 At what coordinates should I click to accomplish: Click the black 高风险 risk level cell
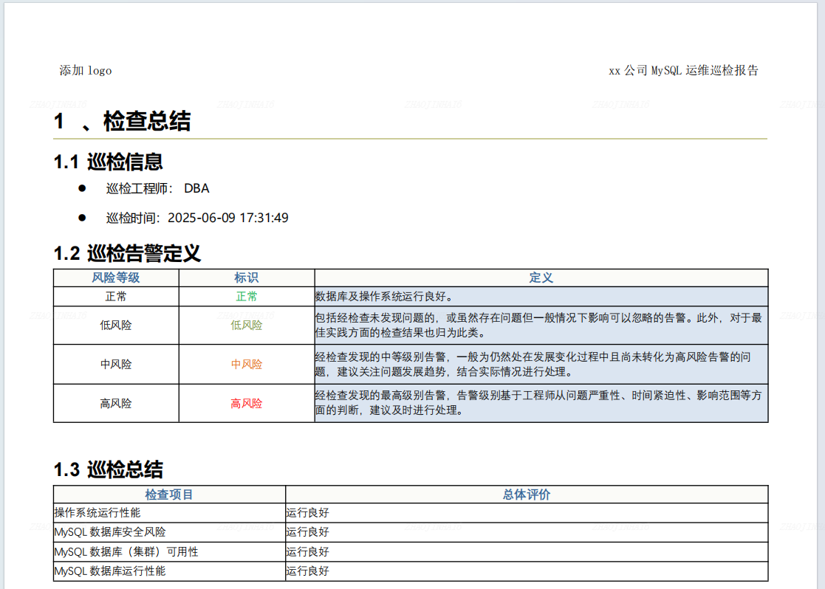click(116, 403)
